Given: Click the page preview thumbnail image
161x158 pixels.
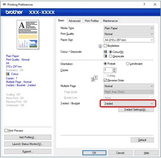Looking at the screenshot, I should [x=28, y=35].
